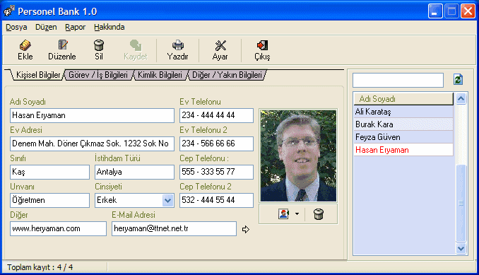Screen dimensions: 479x275
Task: Open the Dosya menu
Action: coord(16,27)
